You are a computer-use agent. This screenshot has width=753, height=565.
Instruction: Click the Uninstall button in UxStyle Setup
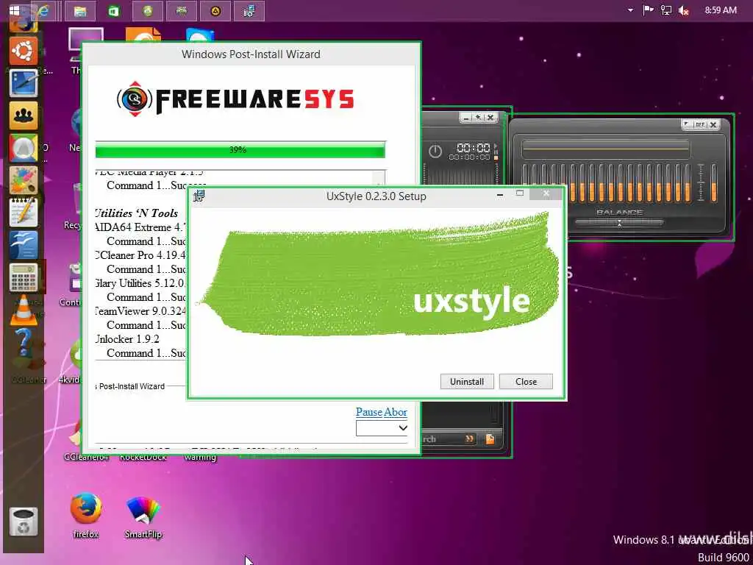coord(467,382)
